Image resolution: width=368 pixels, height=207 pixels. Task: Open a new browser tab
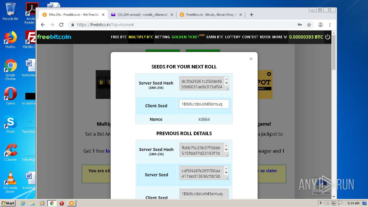click(x=252, y=15)
